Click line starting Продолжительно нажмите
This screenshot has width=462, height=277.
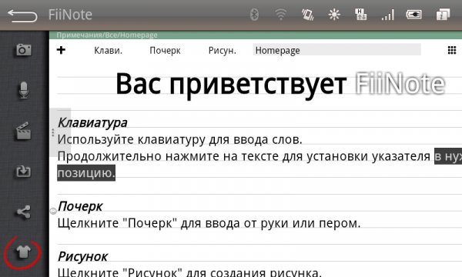(x=259, y=156)
